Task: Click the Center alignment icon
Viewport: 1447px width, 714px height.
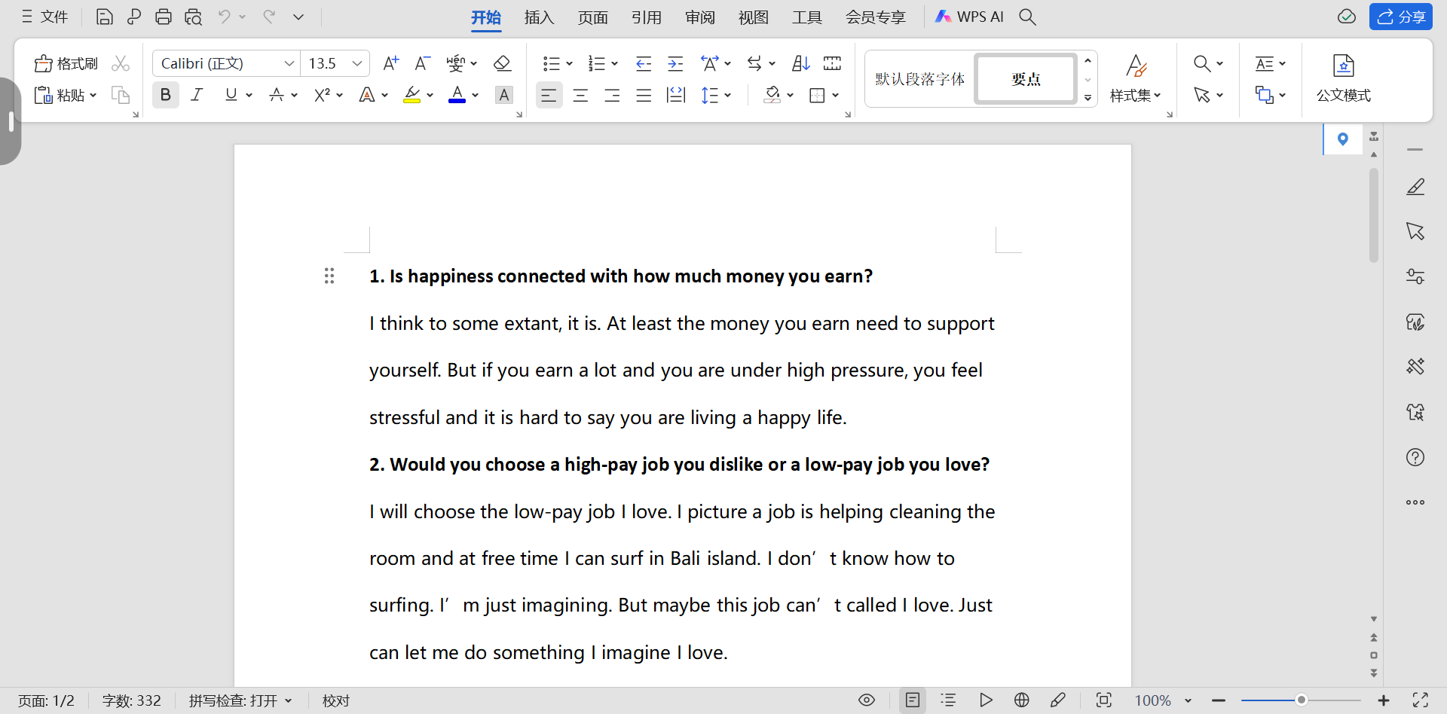Action: (x=580, y=96)
